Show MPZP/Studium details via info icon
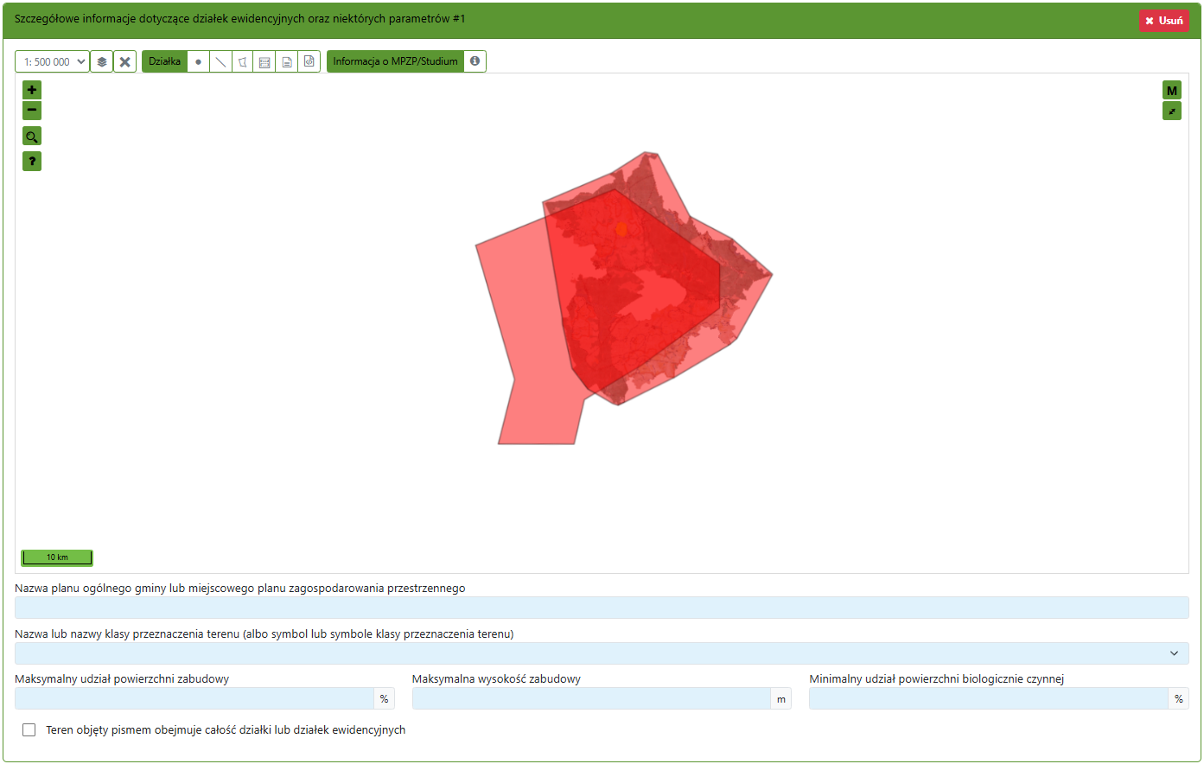This screenshot has width=1204, height=764. pyautogui.click(x=475, y=61)
